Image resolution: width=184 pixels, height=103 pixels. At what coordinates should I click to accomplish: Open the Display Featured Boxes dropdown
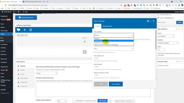pos(62,101)
